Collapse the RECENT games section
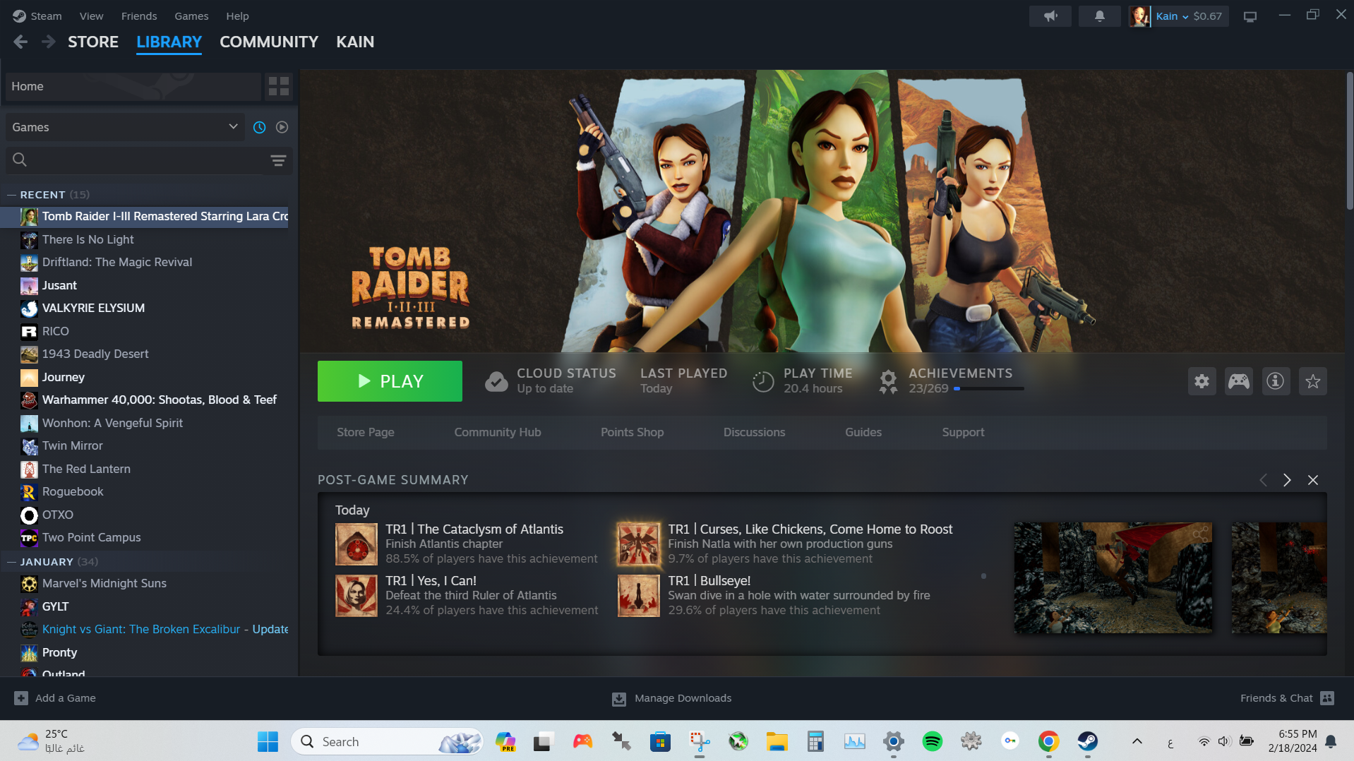Screen dimensions: 1354x761 (x=11, y=195)
